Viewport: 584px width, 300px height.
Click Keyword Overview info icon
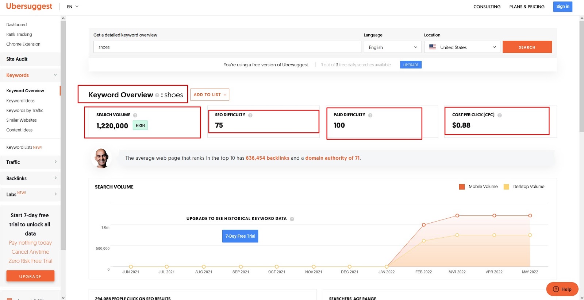(x=157, y=95)
